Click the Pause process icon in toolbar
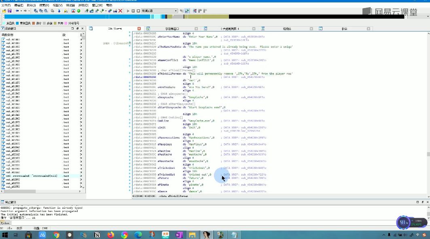Viewport: 430px width, 239px height. (133, 11)
